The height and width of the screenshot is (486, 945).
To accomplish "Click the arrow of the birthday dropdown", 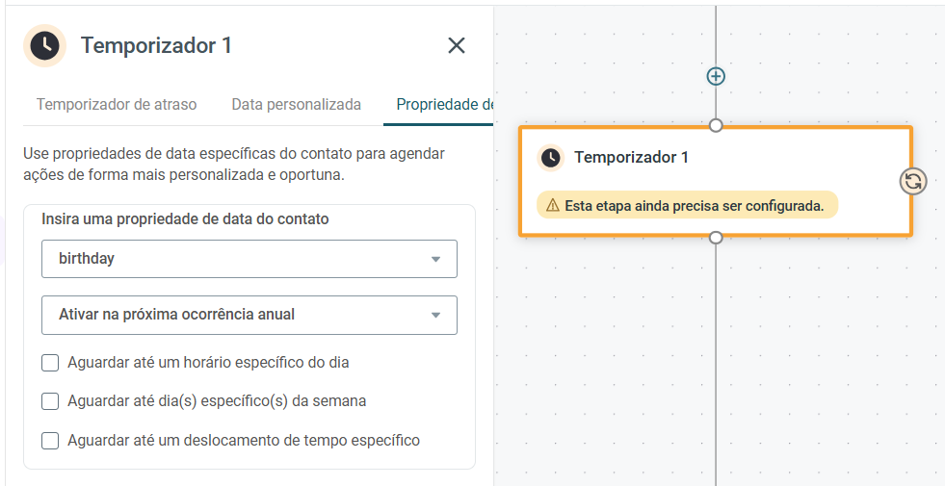I will click(435, 260).
